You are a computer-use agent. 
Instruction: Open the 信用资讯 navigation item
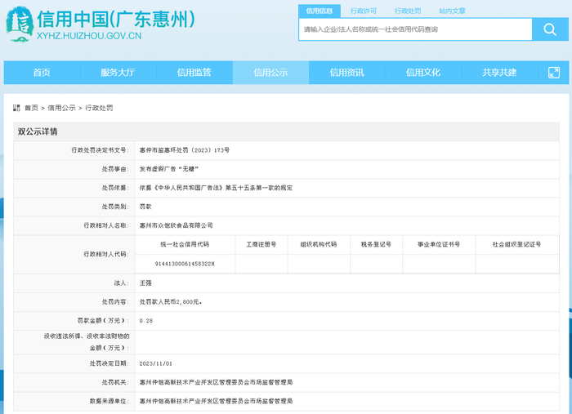click(x=347, y=73)
